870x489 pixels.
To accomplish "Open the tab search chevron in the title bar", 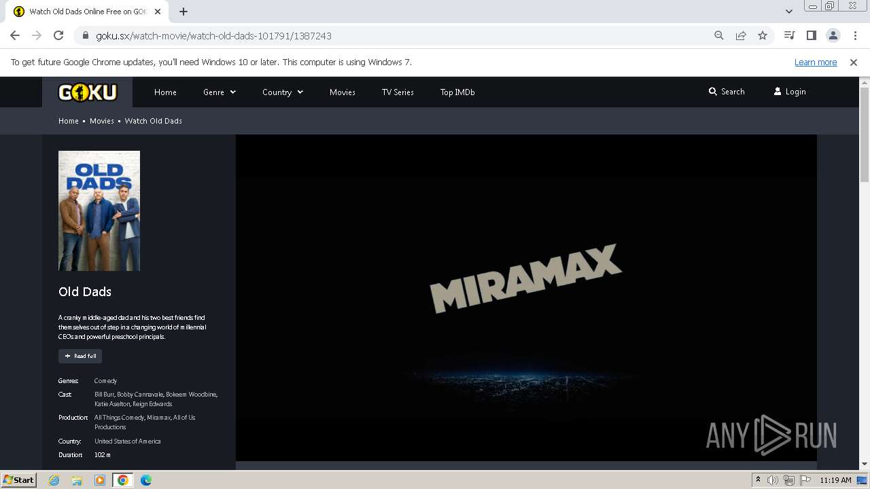I will [789, 12].
